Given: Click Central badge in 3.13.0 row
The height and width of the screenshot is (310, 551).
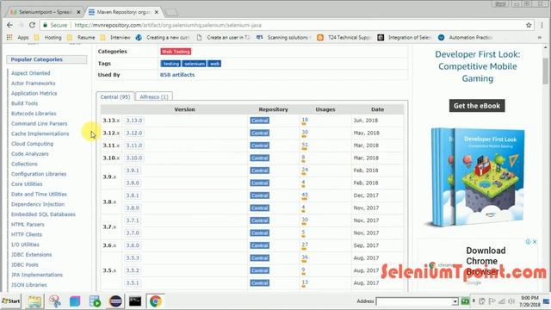Looking at the screenshot, I should [260, 121].
